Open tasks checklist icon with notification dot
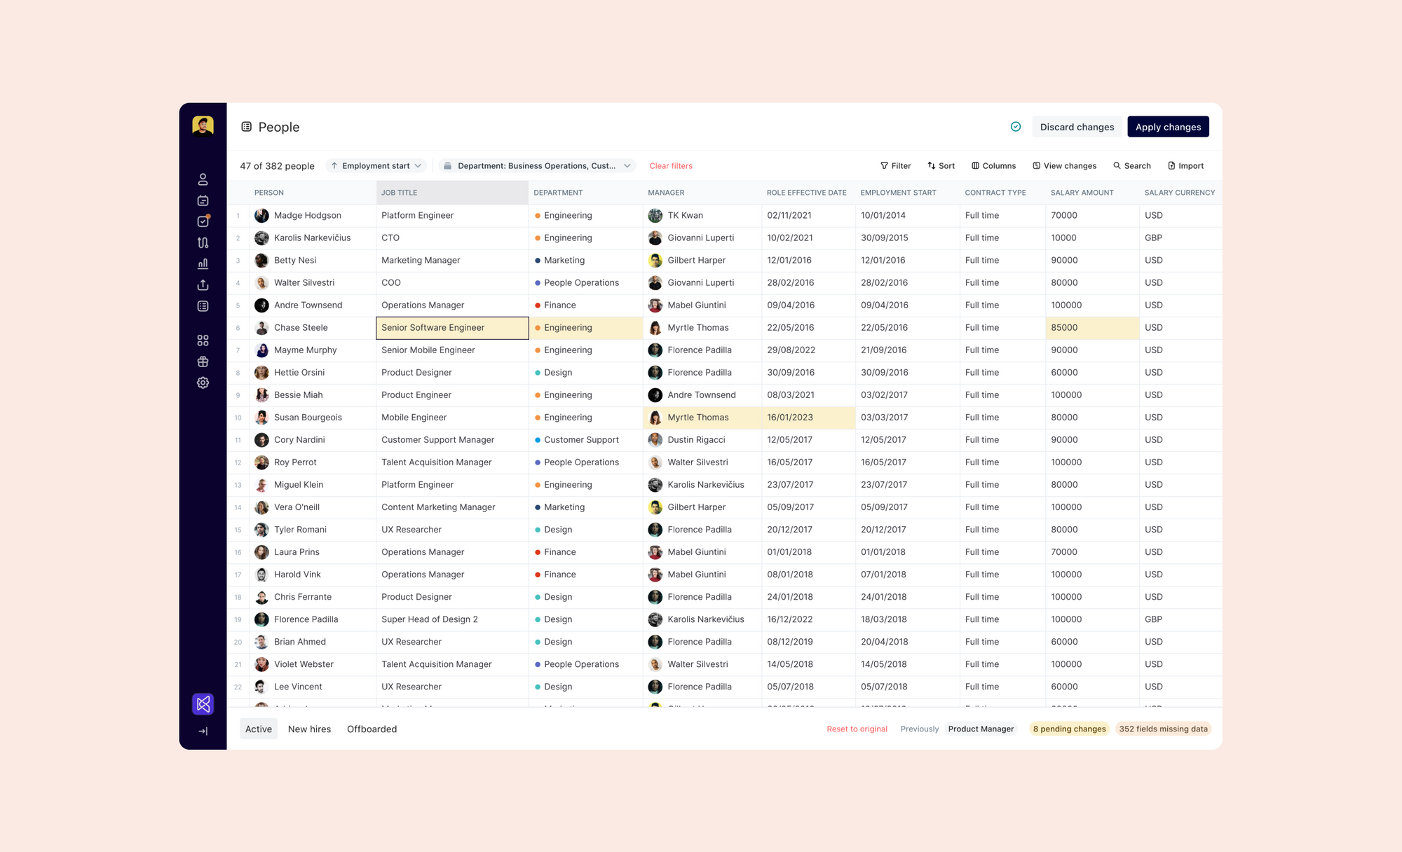1402x852 pixels. (203, 221)
